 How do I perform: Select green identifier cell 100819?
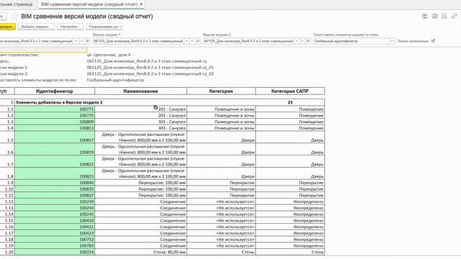55,149
